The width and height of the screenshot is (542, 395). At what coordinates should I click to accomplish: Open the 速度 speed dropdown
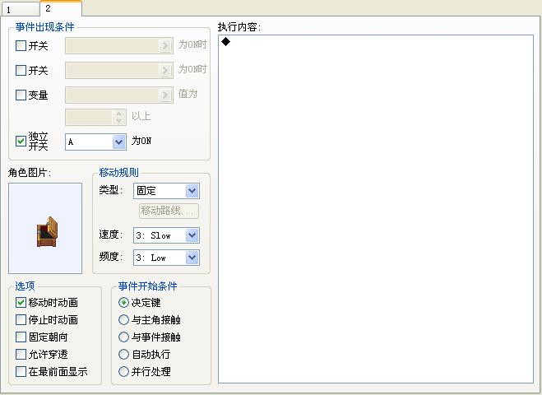pos(192,235)
